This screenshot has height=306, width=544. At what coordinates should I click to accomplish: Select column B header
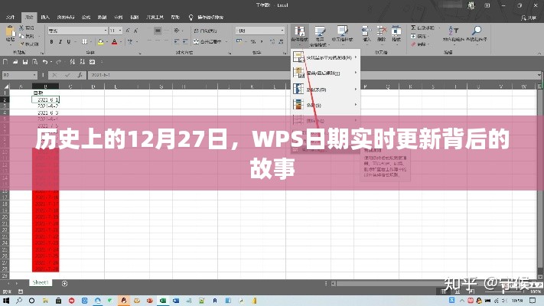[x=45, y=86]
